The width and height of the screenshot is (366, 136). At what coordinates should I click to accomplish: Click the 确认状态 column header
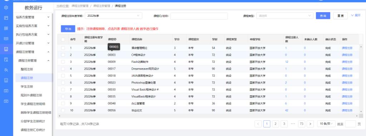(x=331, y=39)
